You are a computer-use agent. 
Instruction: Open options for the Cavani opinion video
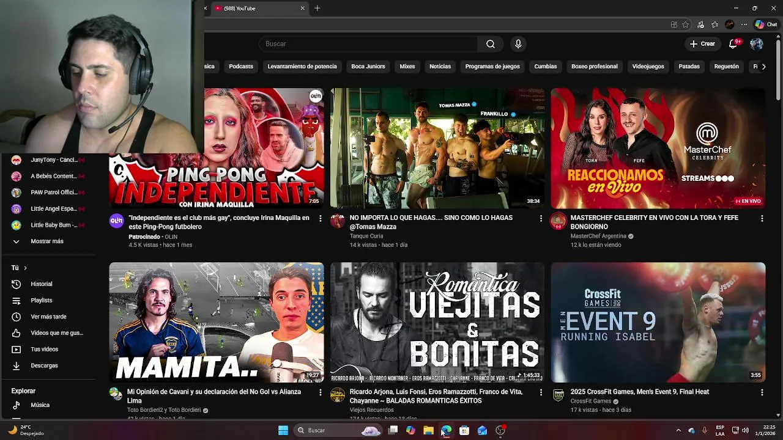pyautogui.click(x=320, y=392)
